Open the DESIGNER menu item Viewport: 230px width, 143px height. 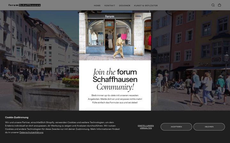(x=125, y=5)
